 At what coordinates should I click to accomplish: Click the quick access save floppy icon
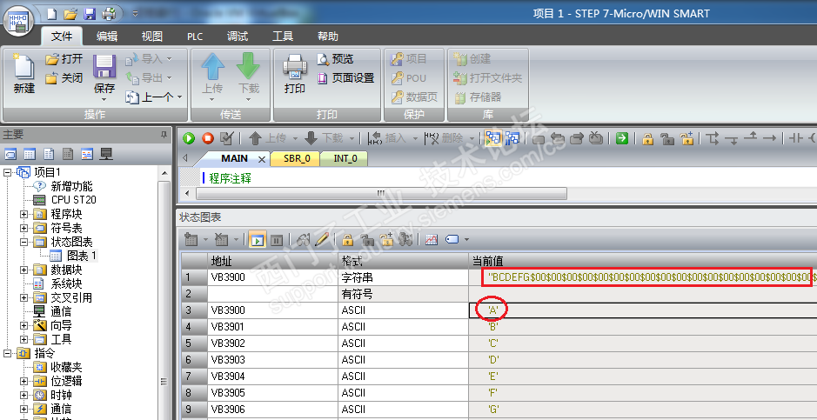click(90, 14)
